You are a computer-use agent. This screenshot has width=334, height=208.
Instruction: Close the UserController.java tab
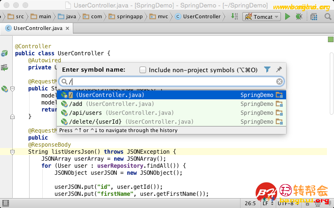pyautogui.click(x=67, y=28)
